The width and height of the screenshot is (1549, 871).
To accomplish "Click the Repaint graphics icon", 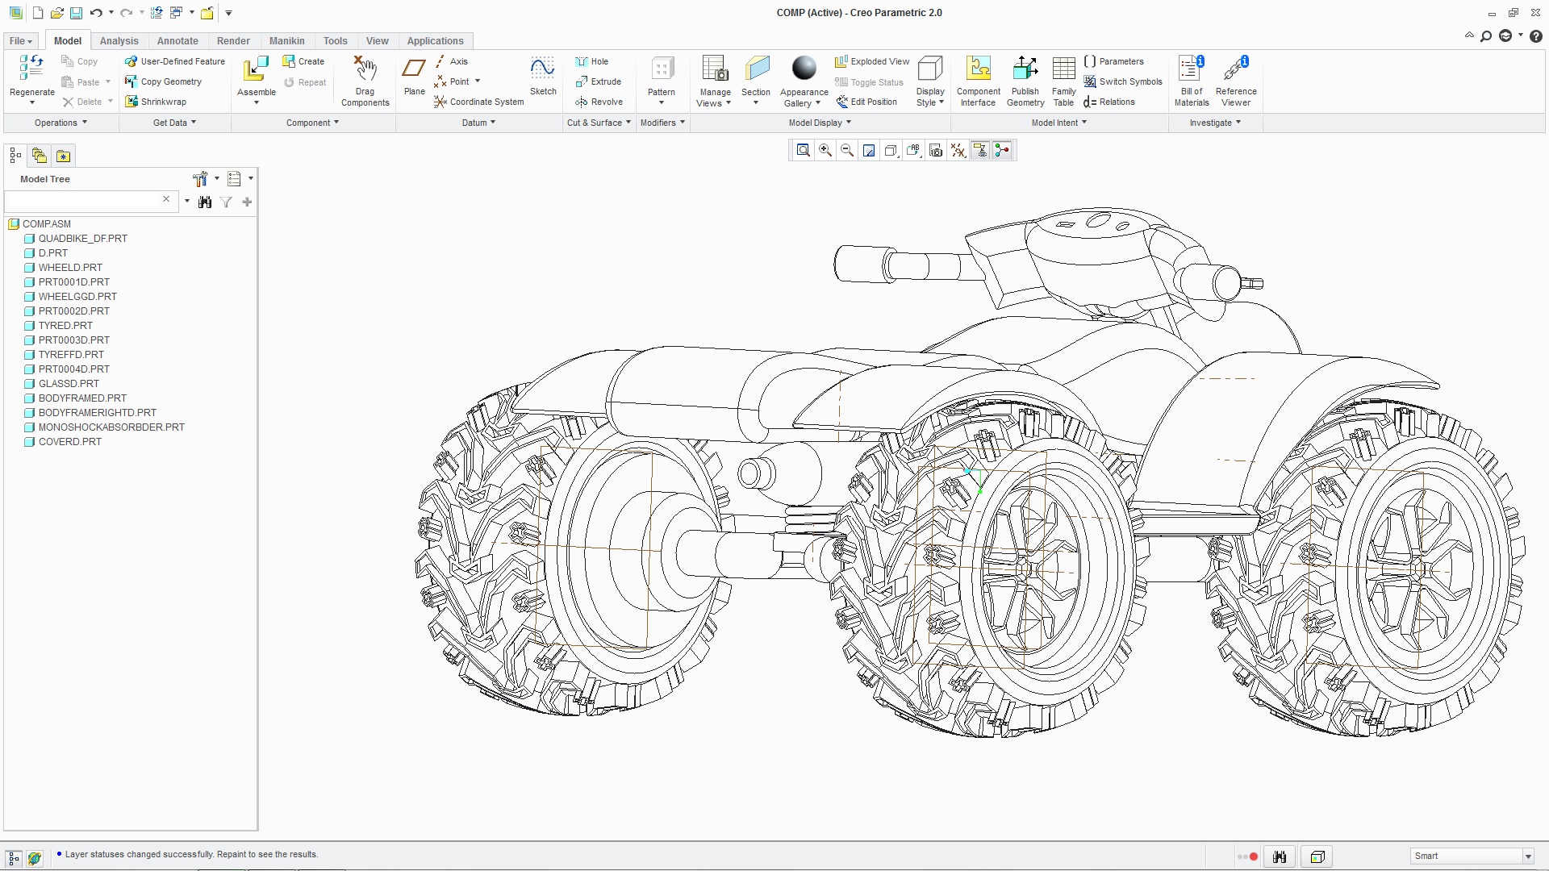I will 869,151.
